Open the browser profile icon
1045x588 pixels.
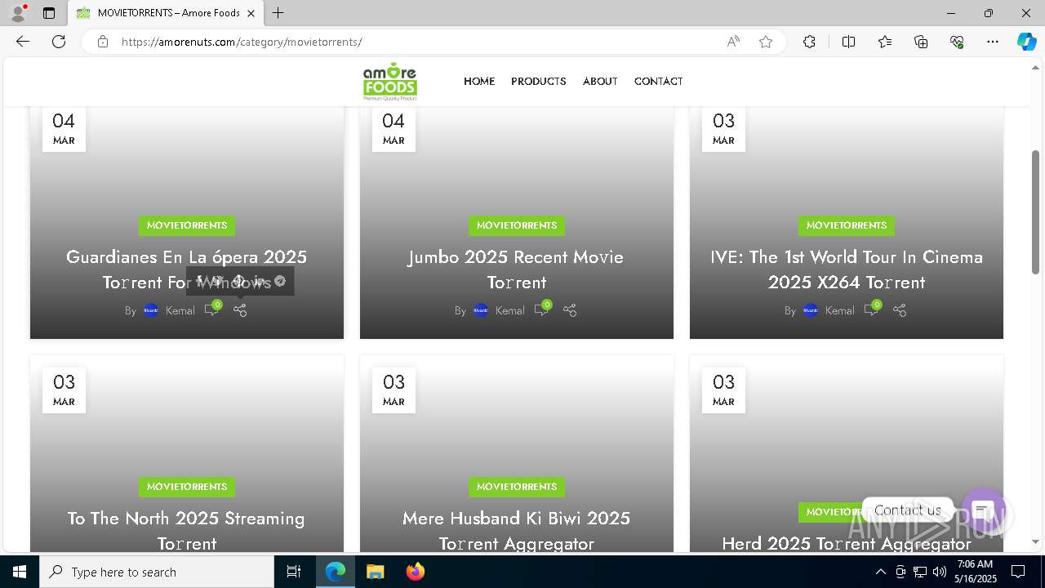tap(18, 13)
